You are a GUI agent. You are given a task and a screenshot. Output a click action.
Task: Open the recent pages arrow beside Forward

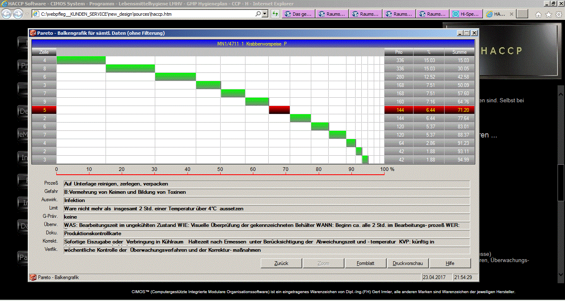tap(27, 14)
